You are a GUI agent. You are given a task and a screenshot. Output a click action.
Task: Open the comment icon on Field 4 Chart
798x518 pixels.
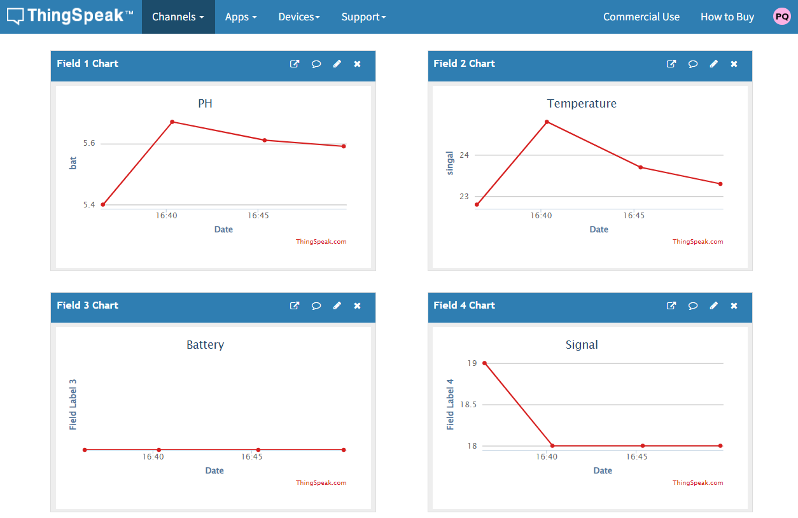click(x=693, y=305)
